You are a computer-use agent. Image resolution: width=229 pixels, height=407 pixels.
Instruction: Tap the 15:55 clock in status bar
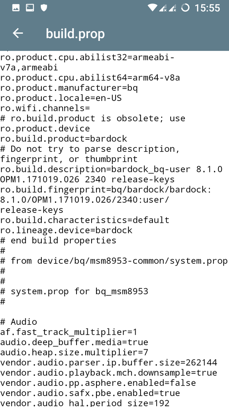coord(207,8)
